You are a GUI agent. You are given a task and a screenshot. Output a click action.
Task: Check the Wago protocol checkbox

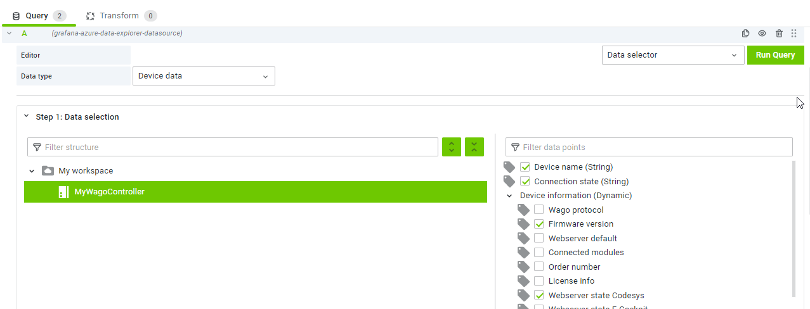point(539,210)
